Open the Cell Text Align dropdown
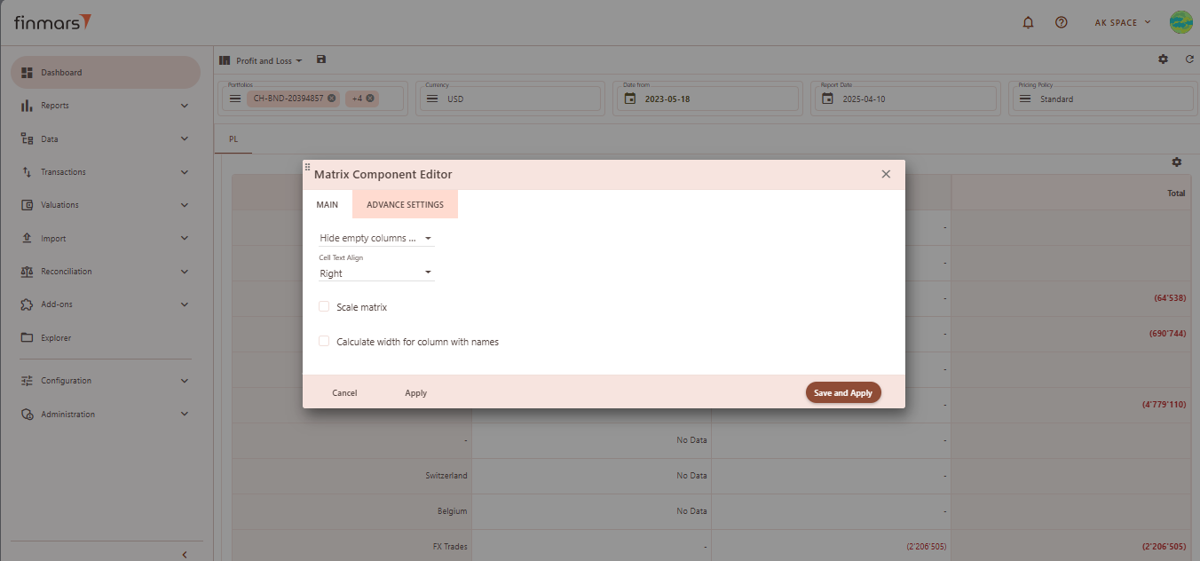This screenshot has height=561, width=1200. coord(376,273)
